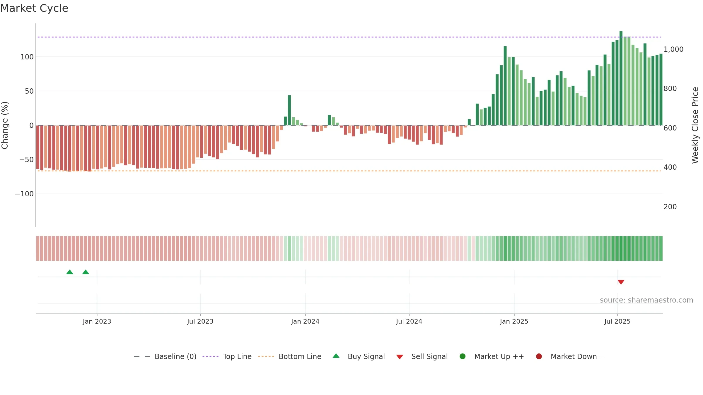Viewport: 703px width, 395px height.
Task: Toggle the Bottom Line legend entry
Action: (290, 356)
